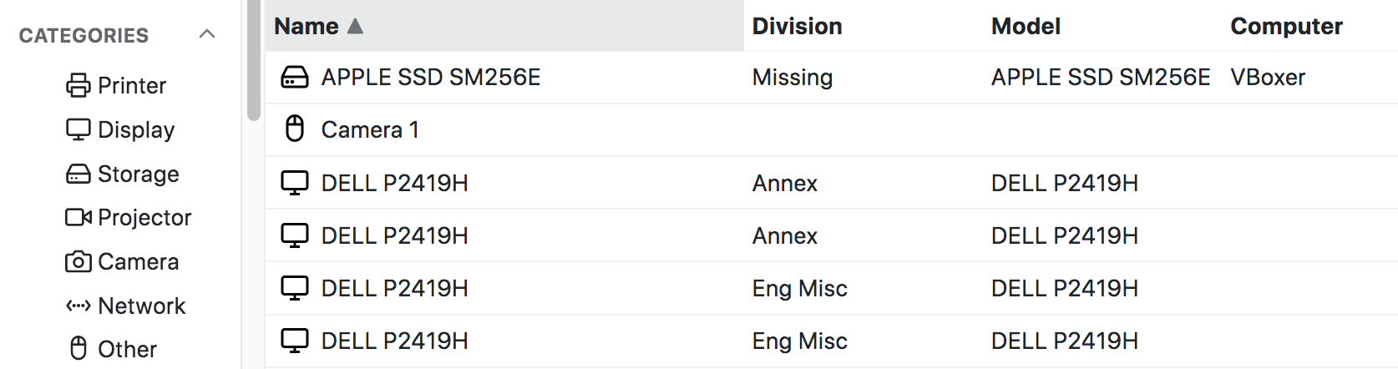Image resolution: width=1398 pixels, height=369 pixels.
Task: Click the Camera icon in sidebar
Action: [78, 261]
